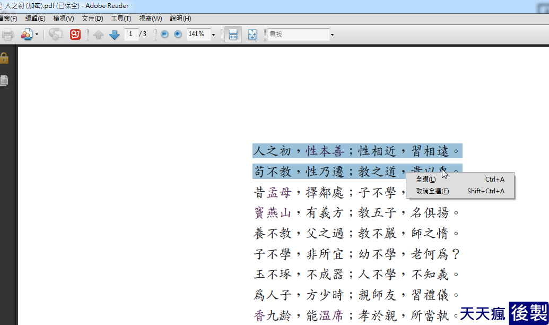Open the find options dropdown arrow

point(332,35)
